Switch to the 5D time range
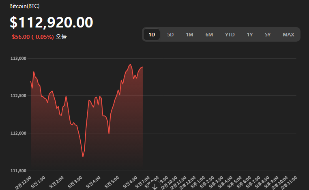 click(170, 34)
